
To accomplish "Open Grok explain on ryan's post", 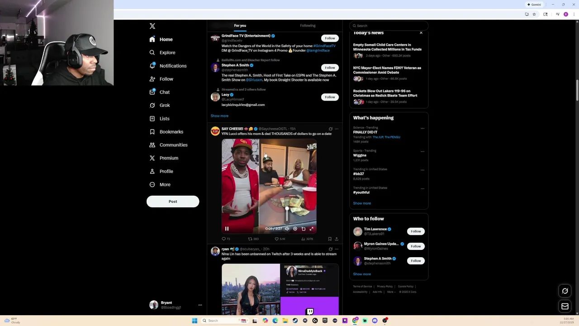I will [x=330, y=249].
